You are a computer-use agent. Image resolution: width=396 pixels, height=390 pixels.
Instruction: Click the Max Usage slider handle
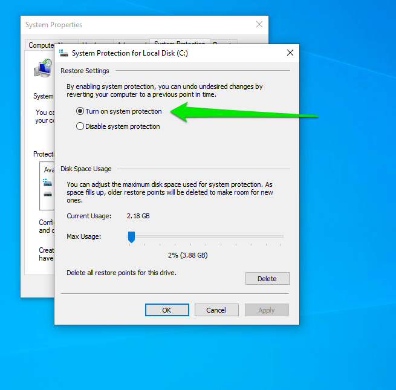[x=131, y=237]
